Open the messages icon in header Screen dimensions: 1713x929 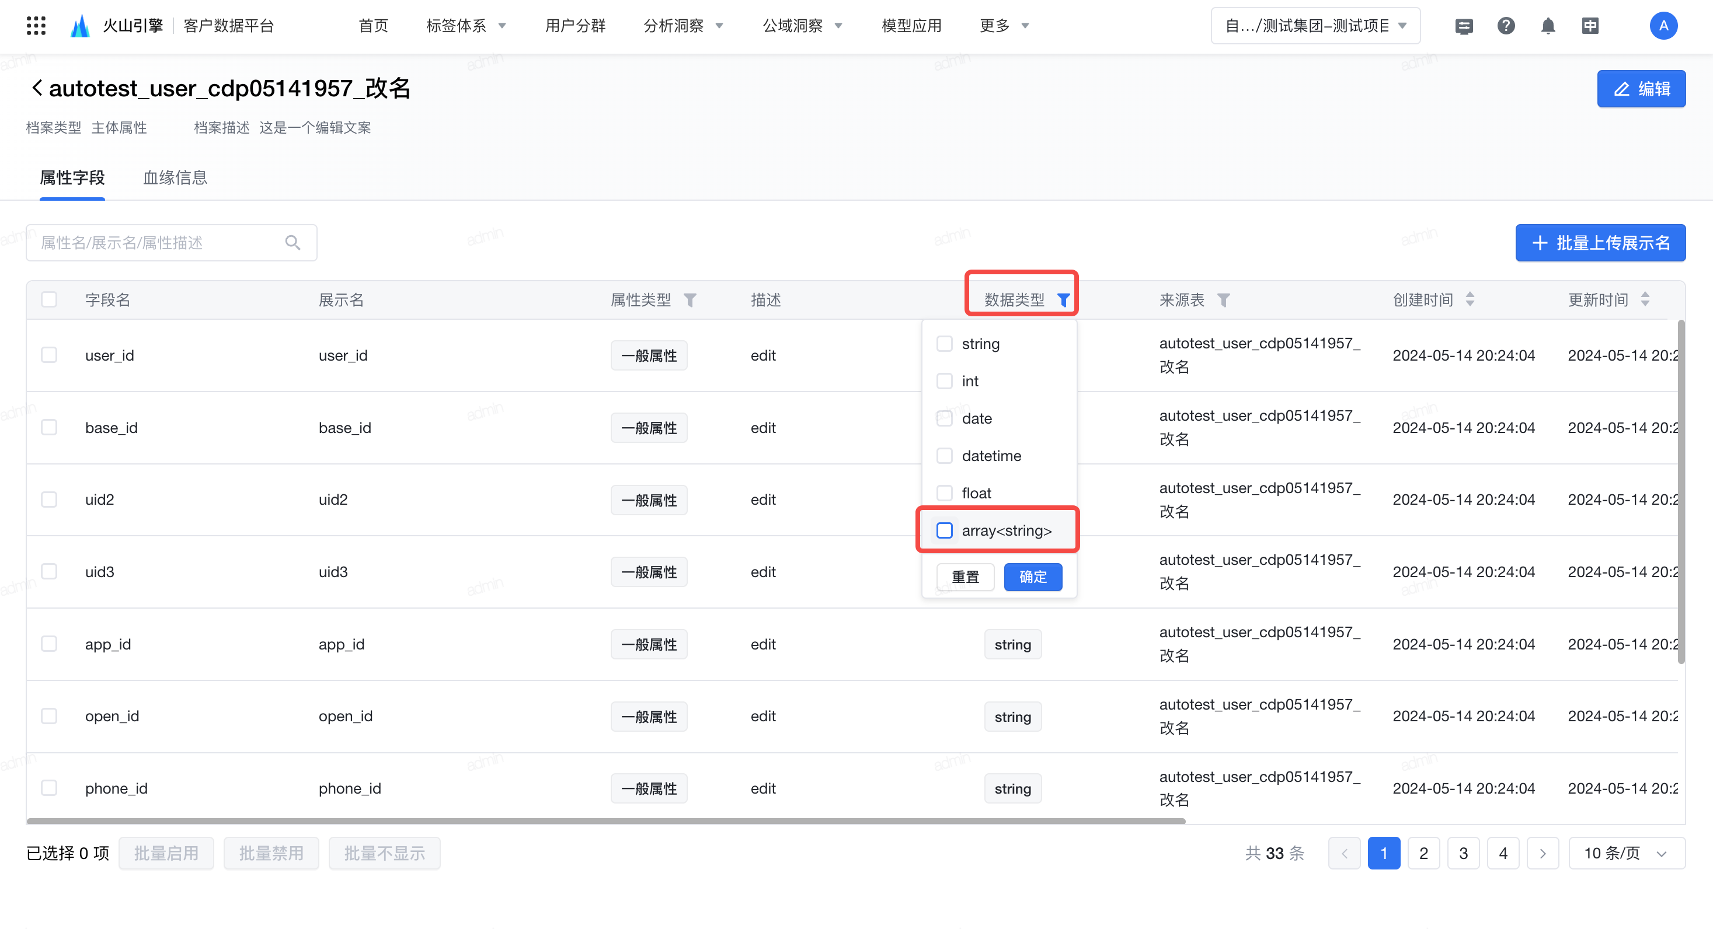1464,26
